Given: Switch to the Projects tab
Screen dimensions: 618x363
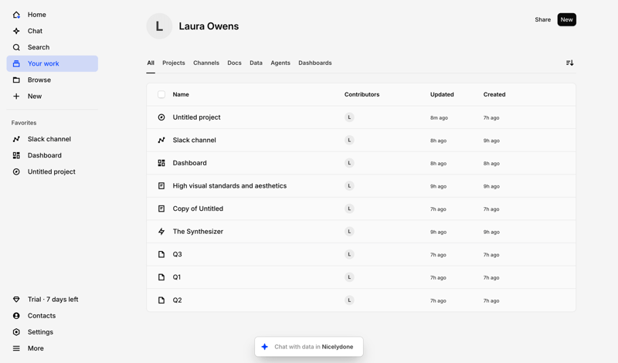Looking at the screenshot, I should point(173,63).
